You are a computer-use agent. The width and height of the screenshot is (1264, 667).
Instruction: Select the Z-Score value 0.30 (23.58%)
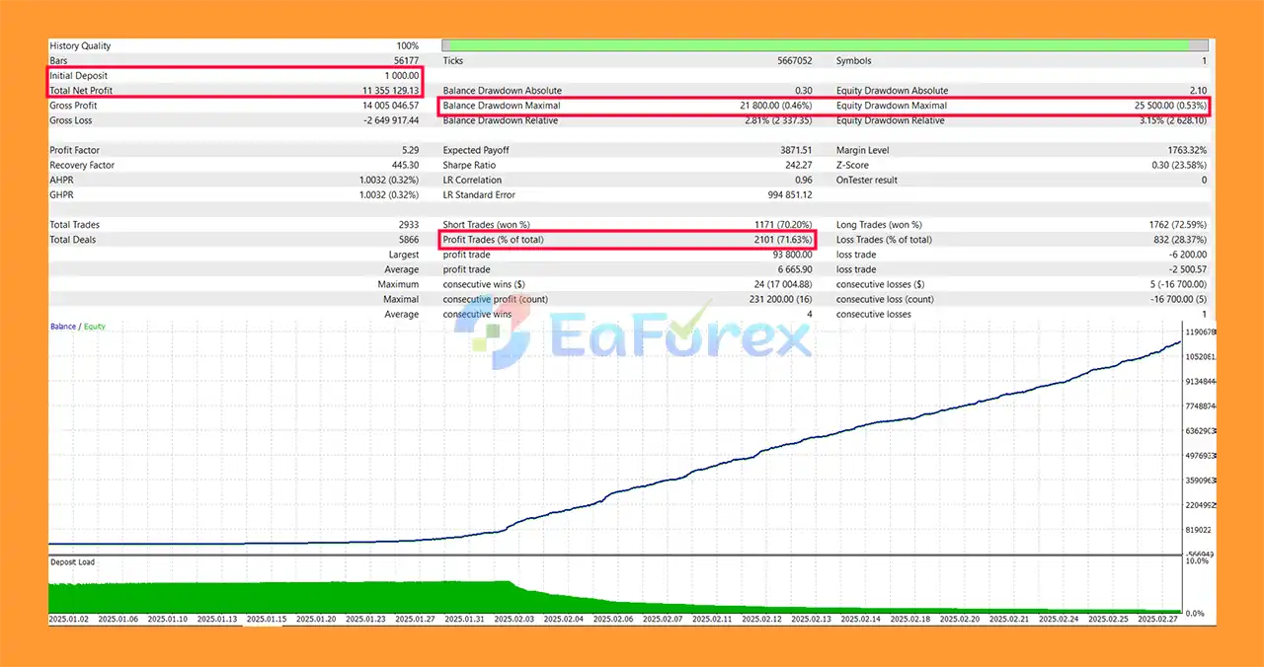(x=1177, y=165)
